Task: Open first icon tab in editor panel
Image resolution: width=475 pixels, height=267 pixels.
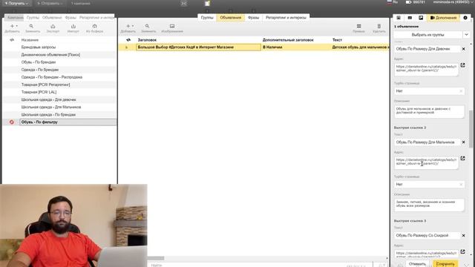Action: (399, 18)
